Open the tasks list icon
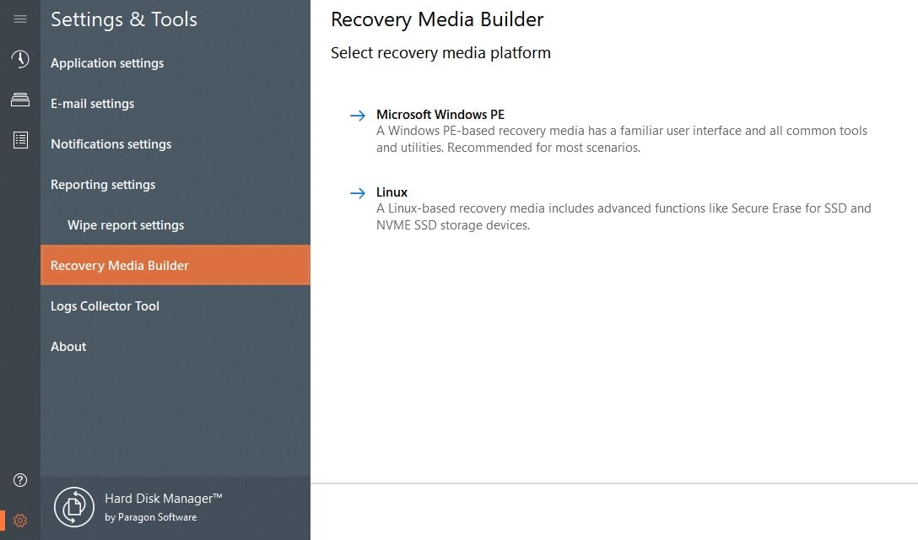 (x=20, y=140)
